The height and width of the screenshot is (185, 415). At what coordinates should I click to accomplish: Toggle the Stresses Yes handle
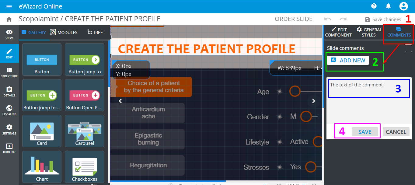coord(311,167)
